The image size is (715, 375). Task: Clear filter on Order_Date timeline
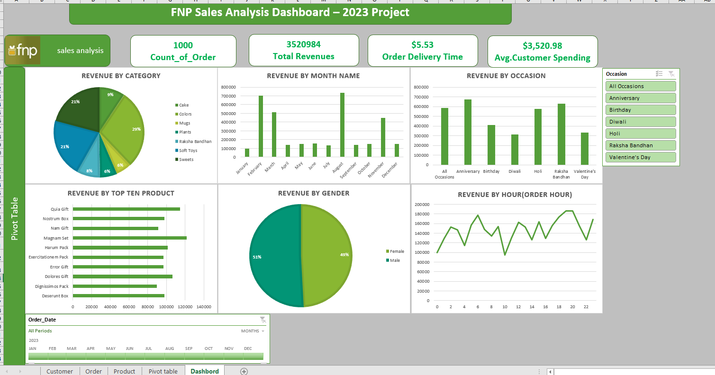tap(263, 320)
